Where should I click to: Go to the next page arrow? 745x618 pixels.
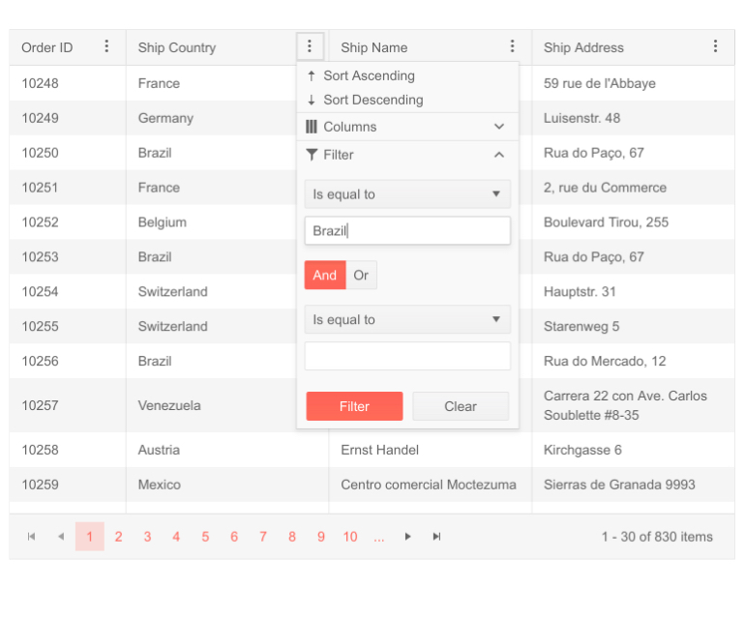407,537
